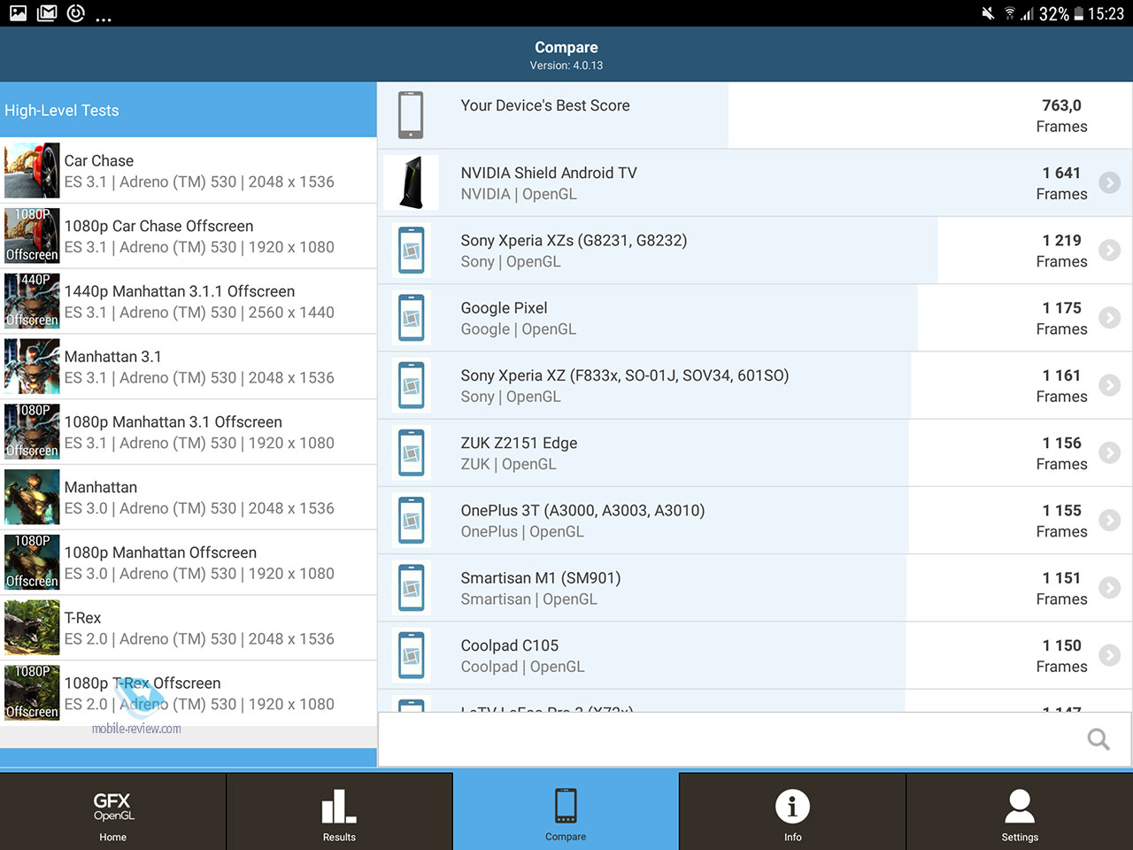Select the Car Chase test title
Screen dimensions: 1133x850
tap(99, 160)
